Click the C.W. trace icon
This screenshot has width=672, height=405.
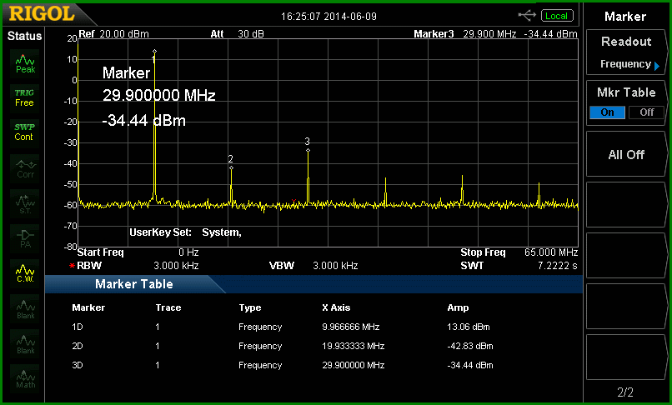25,273
